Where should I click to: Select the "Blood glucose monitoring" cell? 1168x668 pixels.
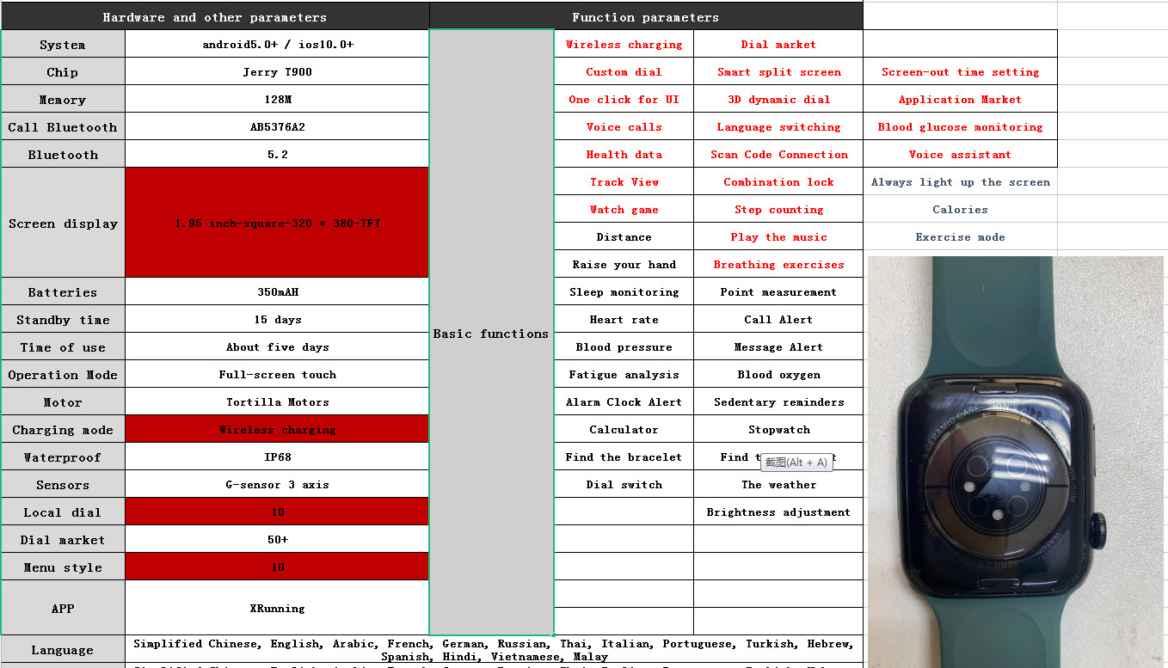click(960, 127)
